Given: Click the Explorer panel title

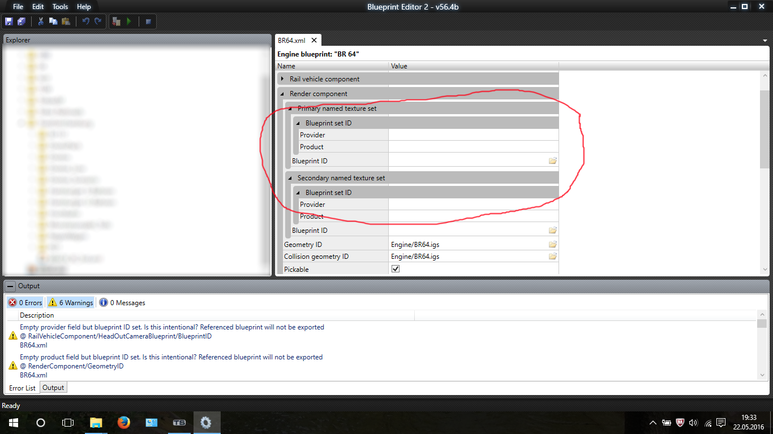Looking at the screenshot, I should (x=18, y=40).
